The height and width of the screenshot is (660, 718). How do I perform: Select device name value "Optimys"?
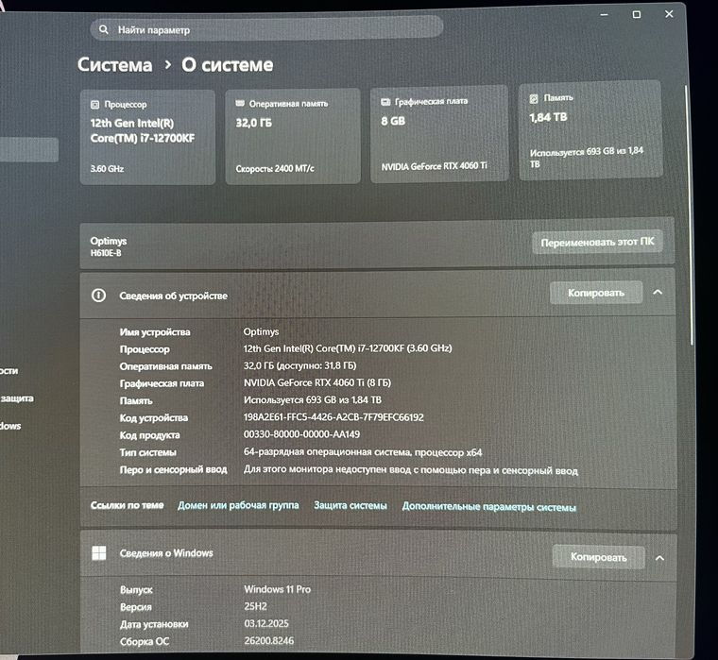[261, 331]
